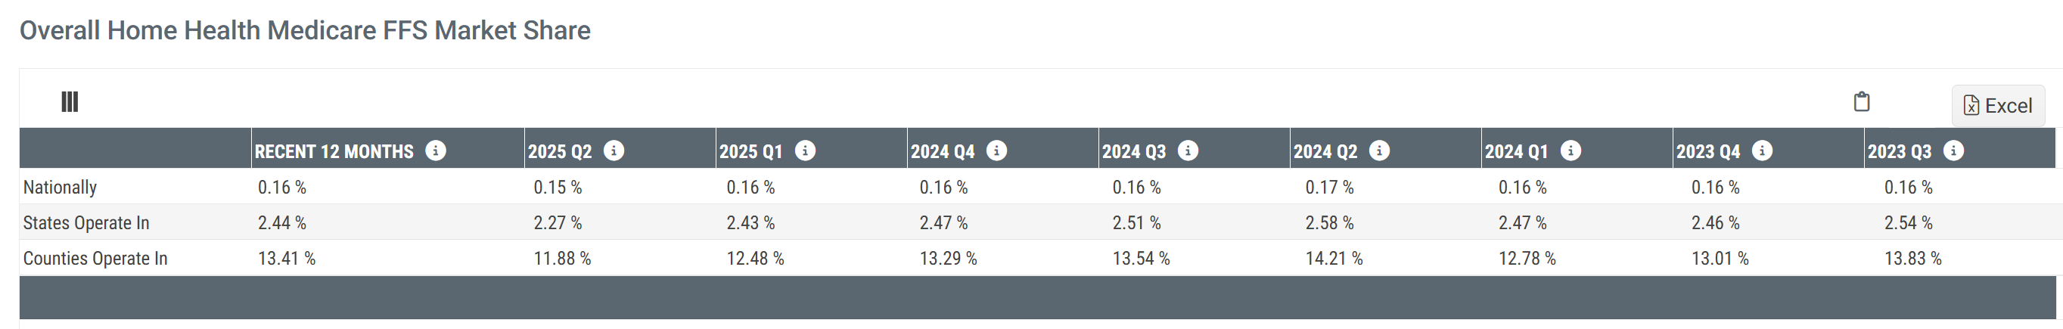Click the 2023 Q3 column header text
This screenshot has height=329, width=2063.
click(1899, 151)
